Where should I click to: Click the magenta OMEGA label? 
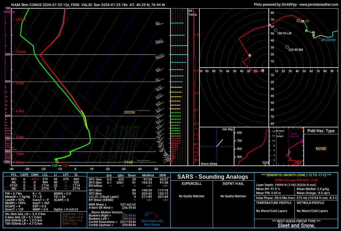pos(9,12)
